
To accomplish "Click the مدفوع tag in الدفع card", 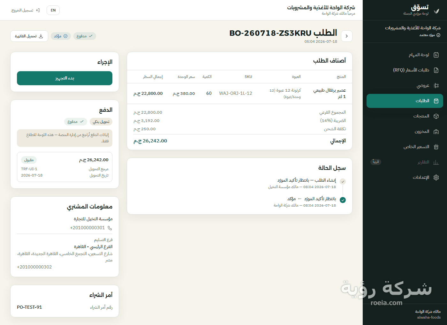I will [x=76, y=122].
